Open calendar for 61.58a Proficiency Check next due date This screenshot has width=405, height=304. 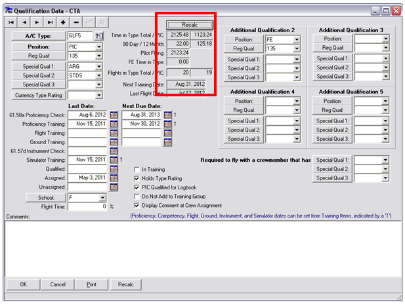click(x=167, y=115)
